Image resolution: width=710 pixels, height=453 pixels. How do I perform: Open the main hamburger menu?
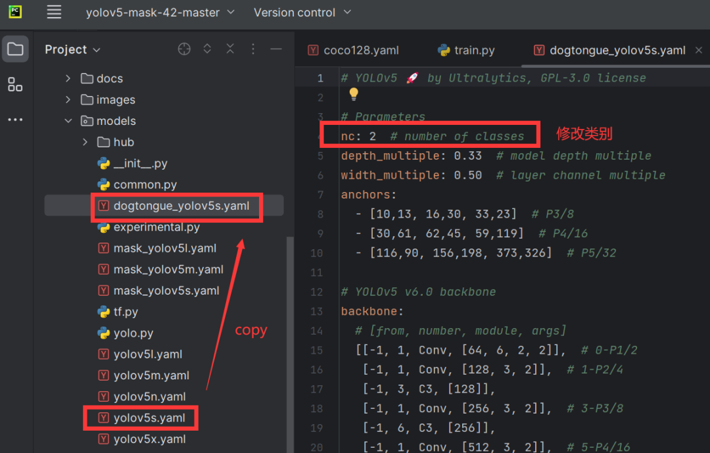(54, 12)
